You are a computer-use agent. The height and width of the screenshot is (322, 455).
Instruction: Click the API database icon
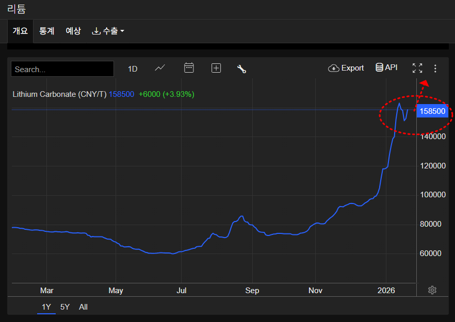(386, 67)
